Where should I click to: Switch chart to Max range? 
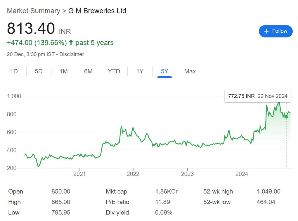click(x=190, y=71)
